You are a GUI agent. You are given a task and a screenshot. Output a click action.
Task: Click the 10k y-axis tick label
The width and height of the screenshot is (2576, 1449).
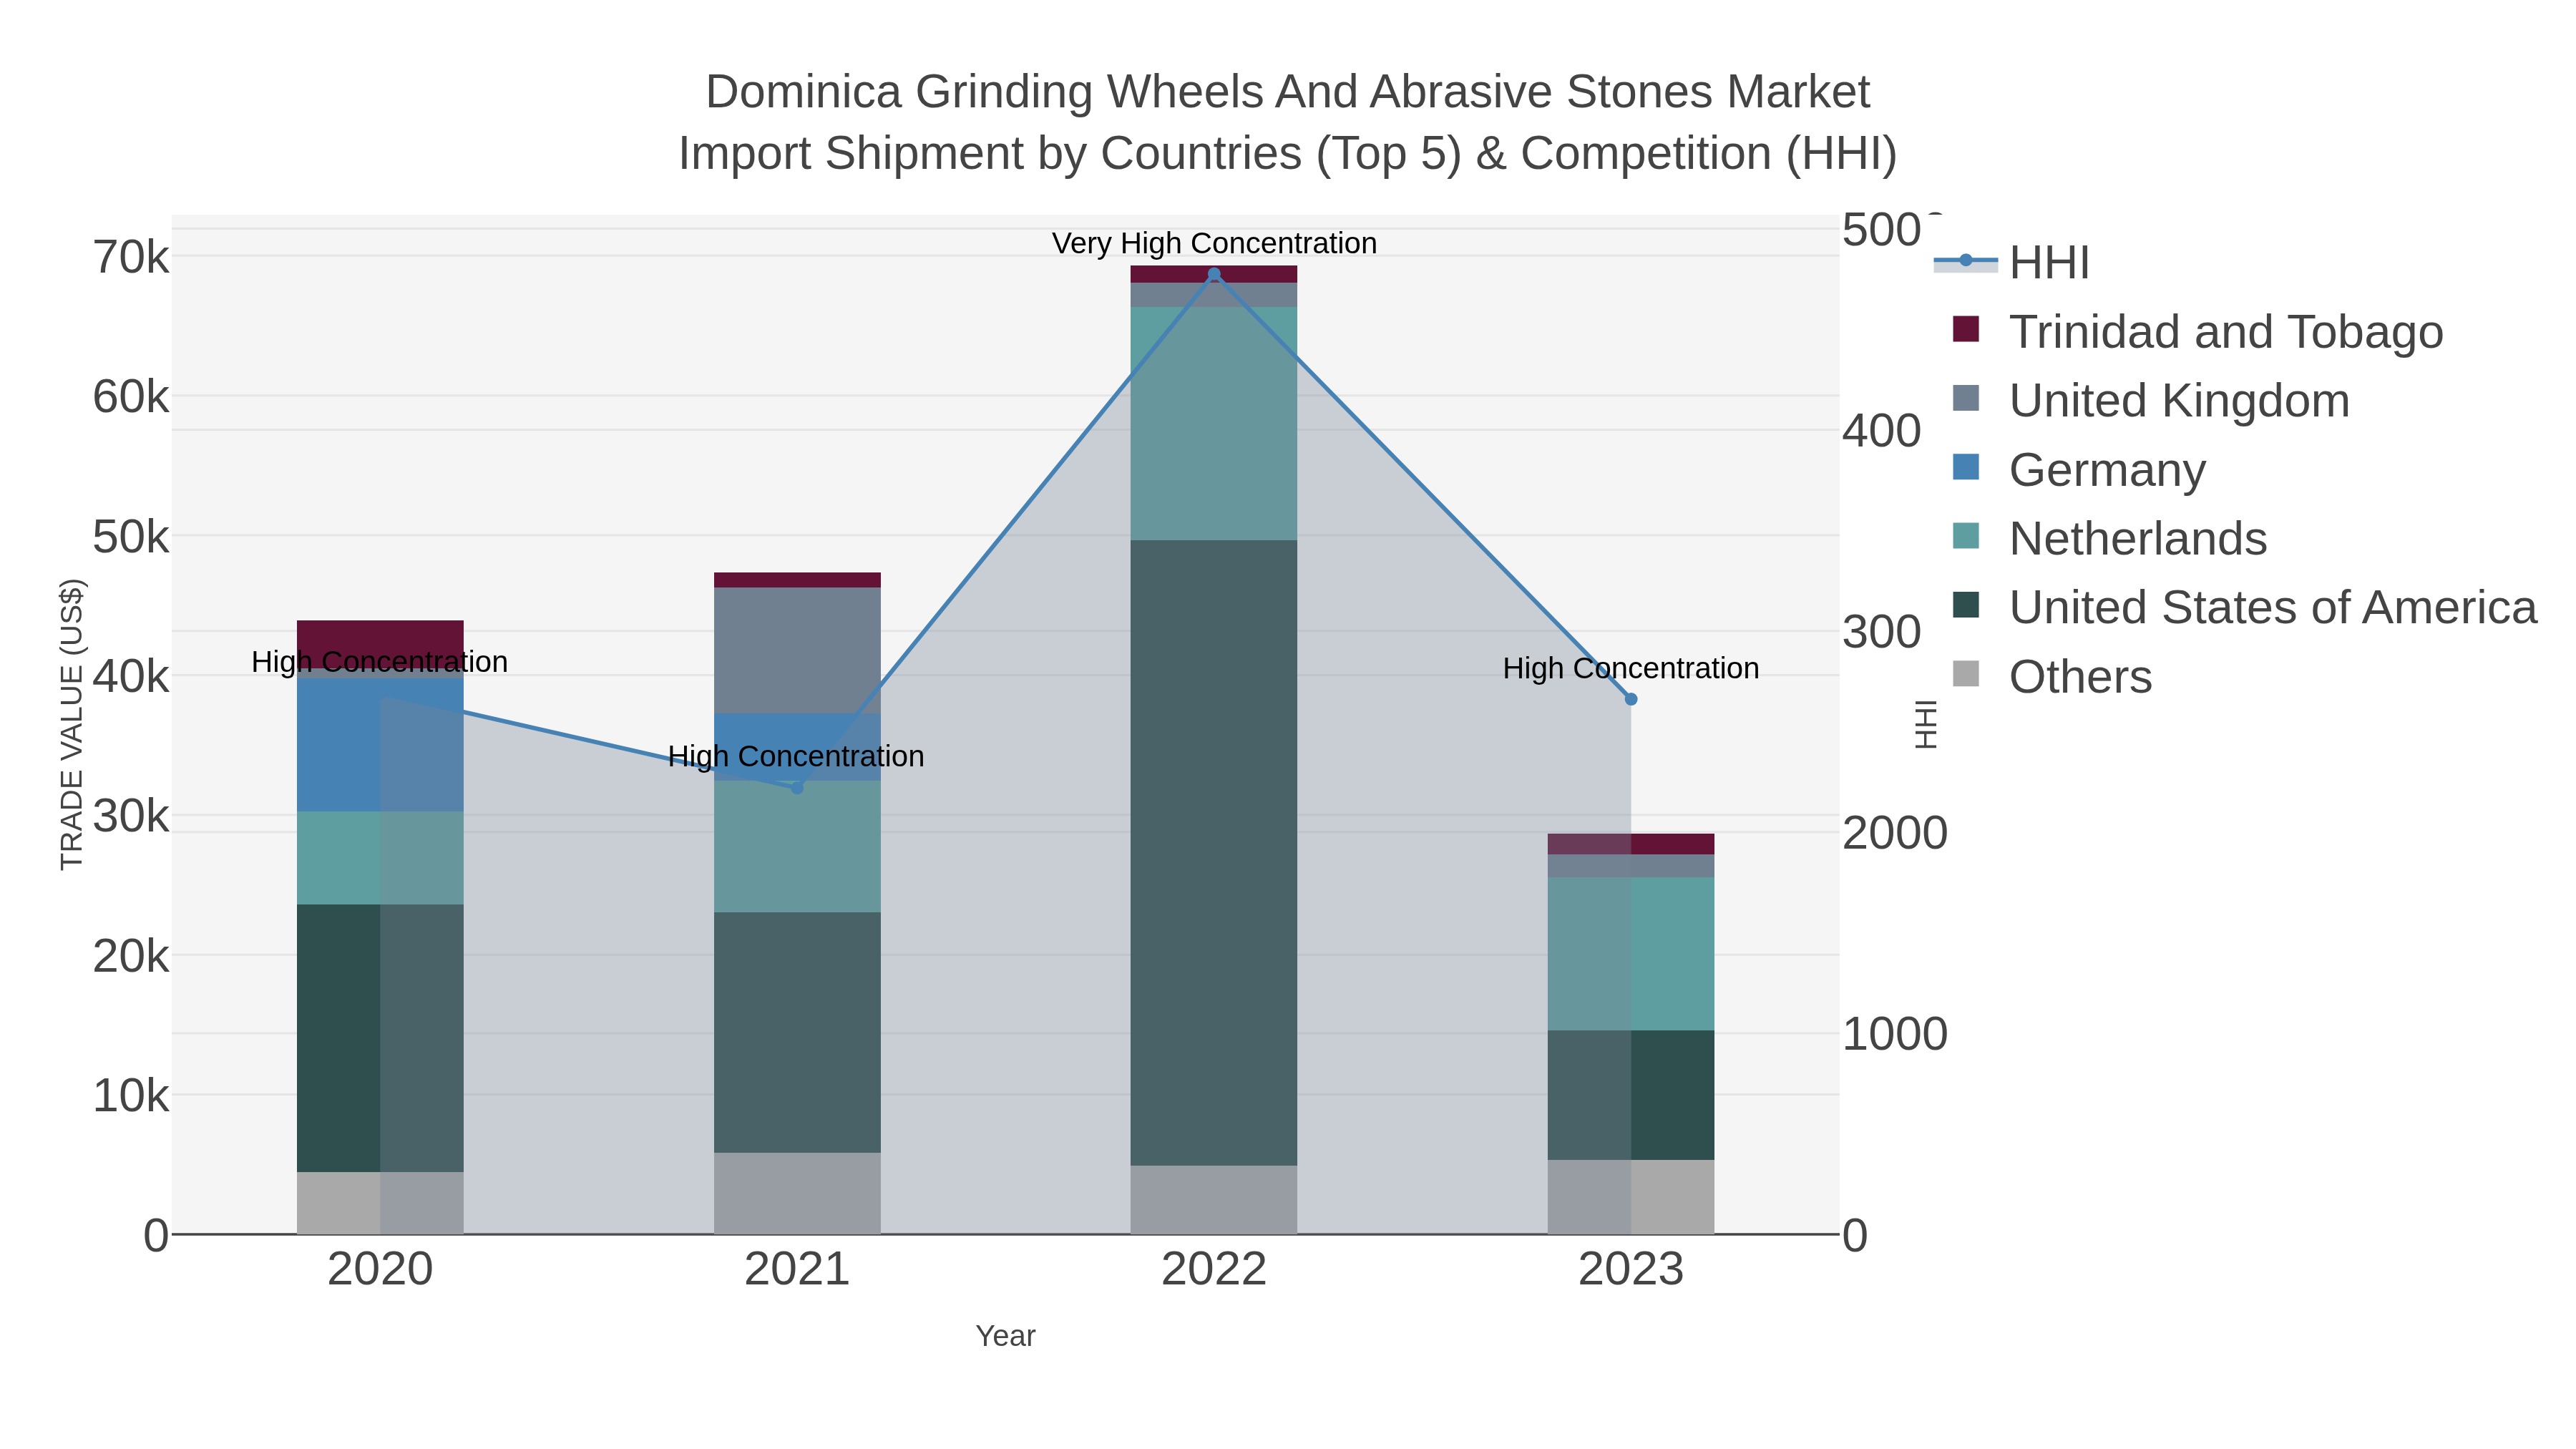(131, 1096)
